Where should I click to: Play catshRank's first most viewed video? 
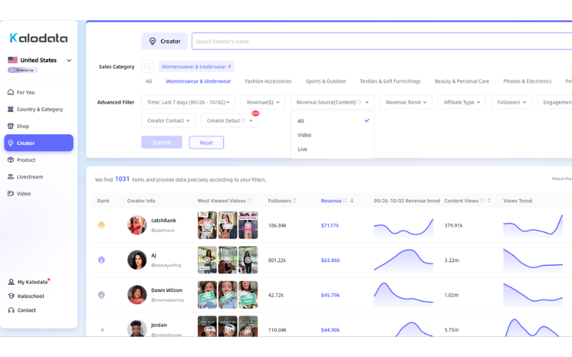point(207,225)
